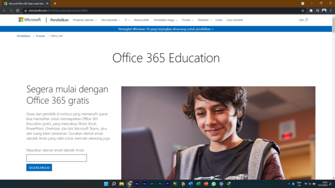335x188 pixels.
Task: Click the scrollbar up arrow
Action: (333, 16)
